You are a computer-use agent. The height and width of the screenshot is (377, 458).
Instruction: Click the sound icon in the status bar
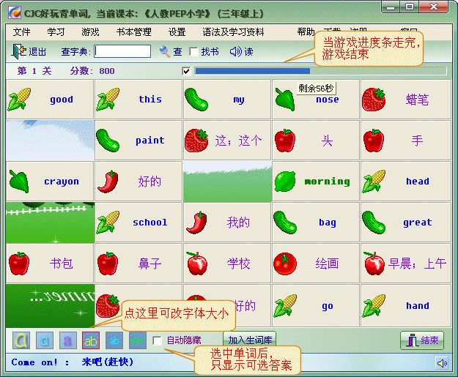[x=441, y=362]
